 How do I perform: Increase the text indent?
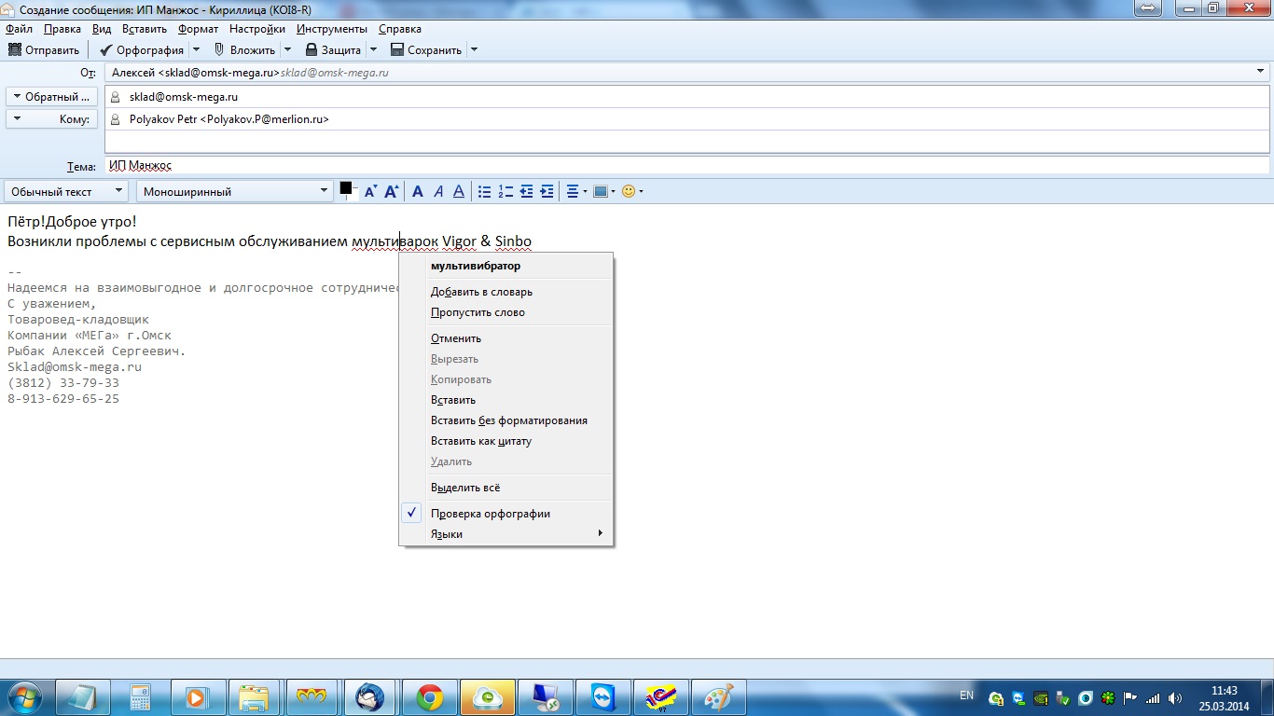[547, 191]
